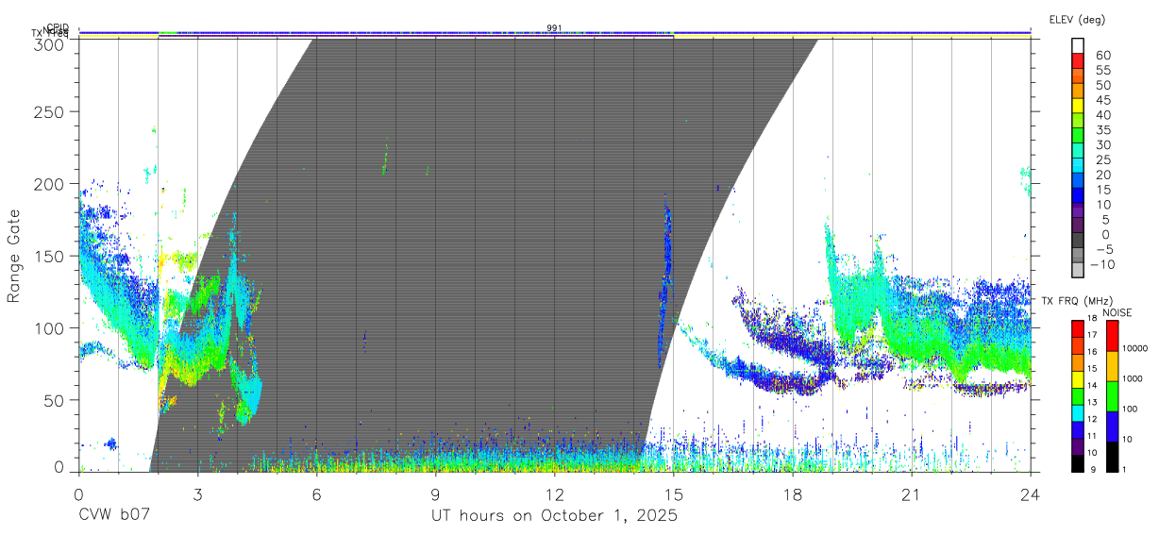Click range gate 150 tick label
Image resolution: width=1159 pixels, height=535 pixels.
tap(49, 256)
